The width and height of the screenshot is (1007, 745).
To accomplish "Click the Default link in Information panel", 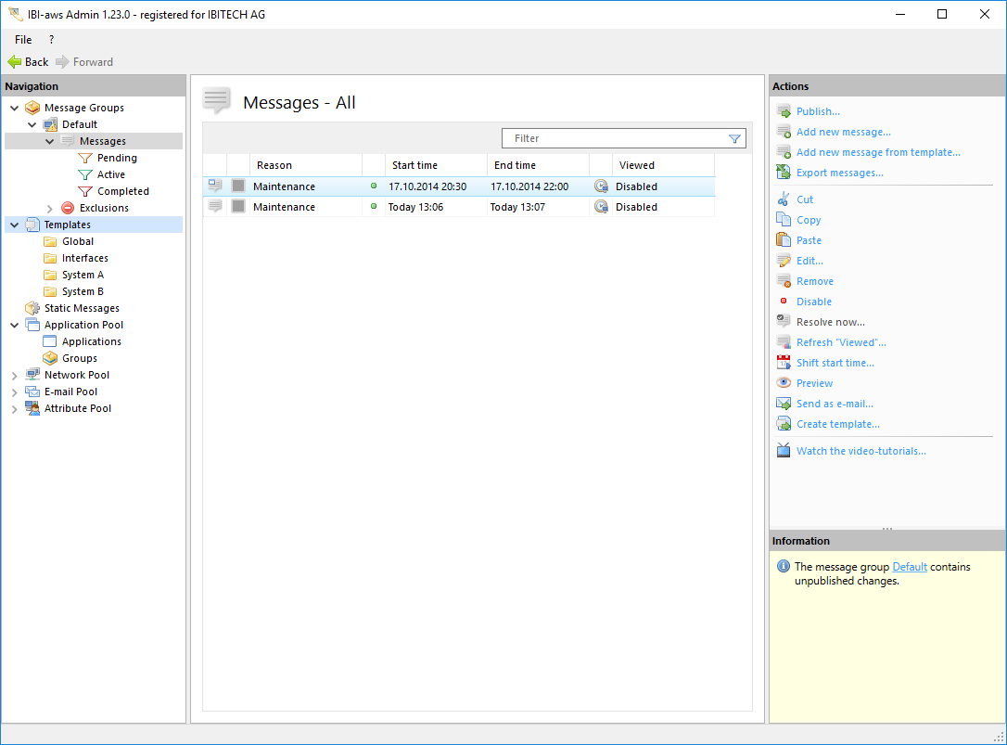I will 909,567.
